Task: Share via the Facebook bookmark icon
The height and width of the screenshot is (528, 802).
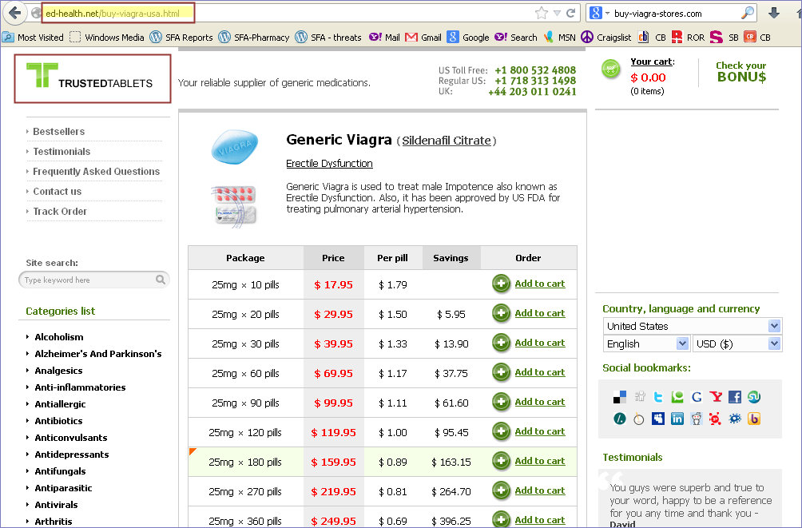Action: 735,397
